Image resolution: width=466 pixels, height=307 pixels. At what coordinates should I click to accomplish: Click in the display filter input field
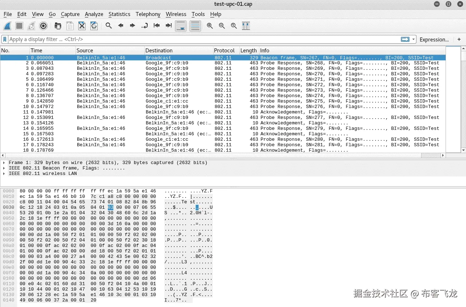pos(203,39)
